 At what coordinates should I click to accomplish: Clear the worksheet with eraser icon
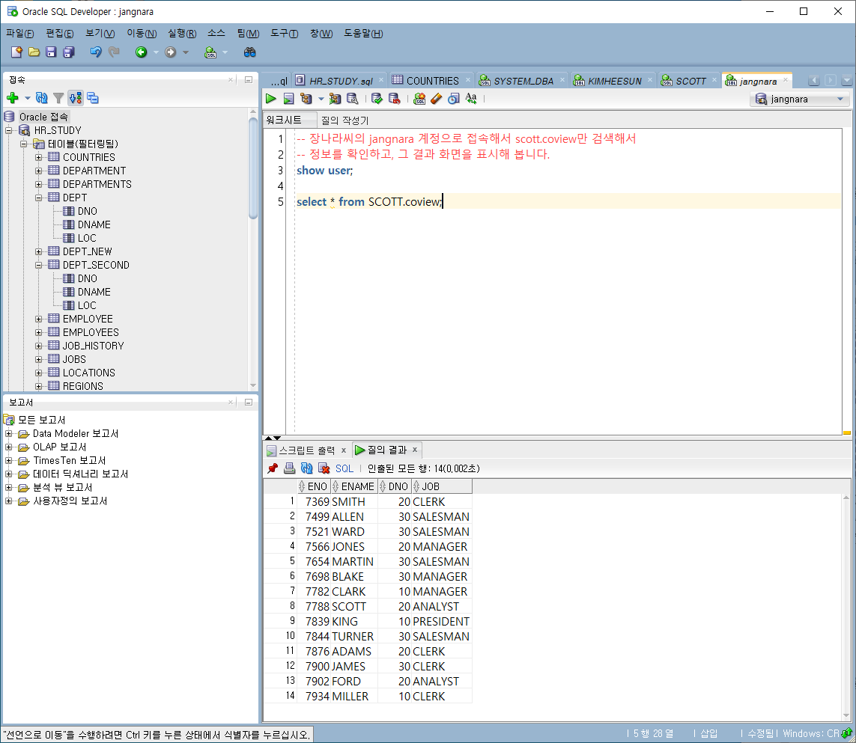click(436, 99)
